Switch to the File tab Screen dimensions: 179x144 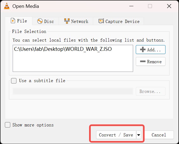pos(19,21)
